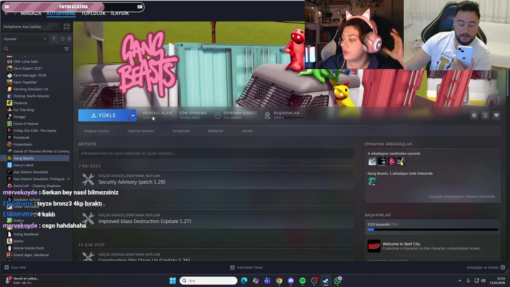Open WhatsApp from taskbar
The width and height of the screenshot is (510, 287).
click(x=337, y=281)
